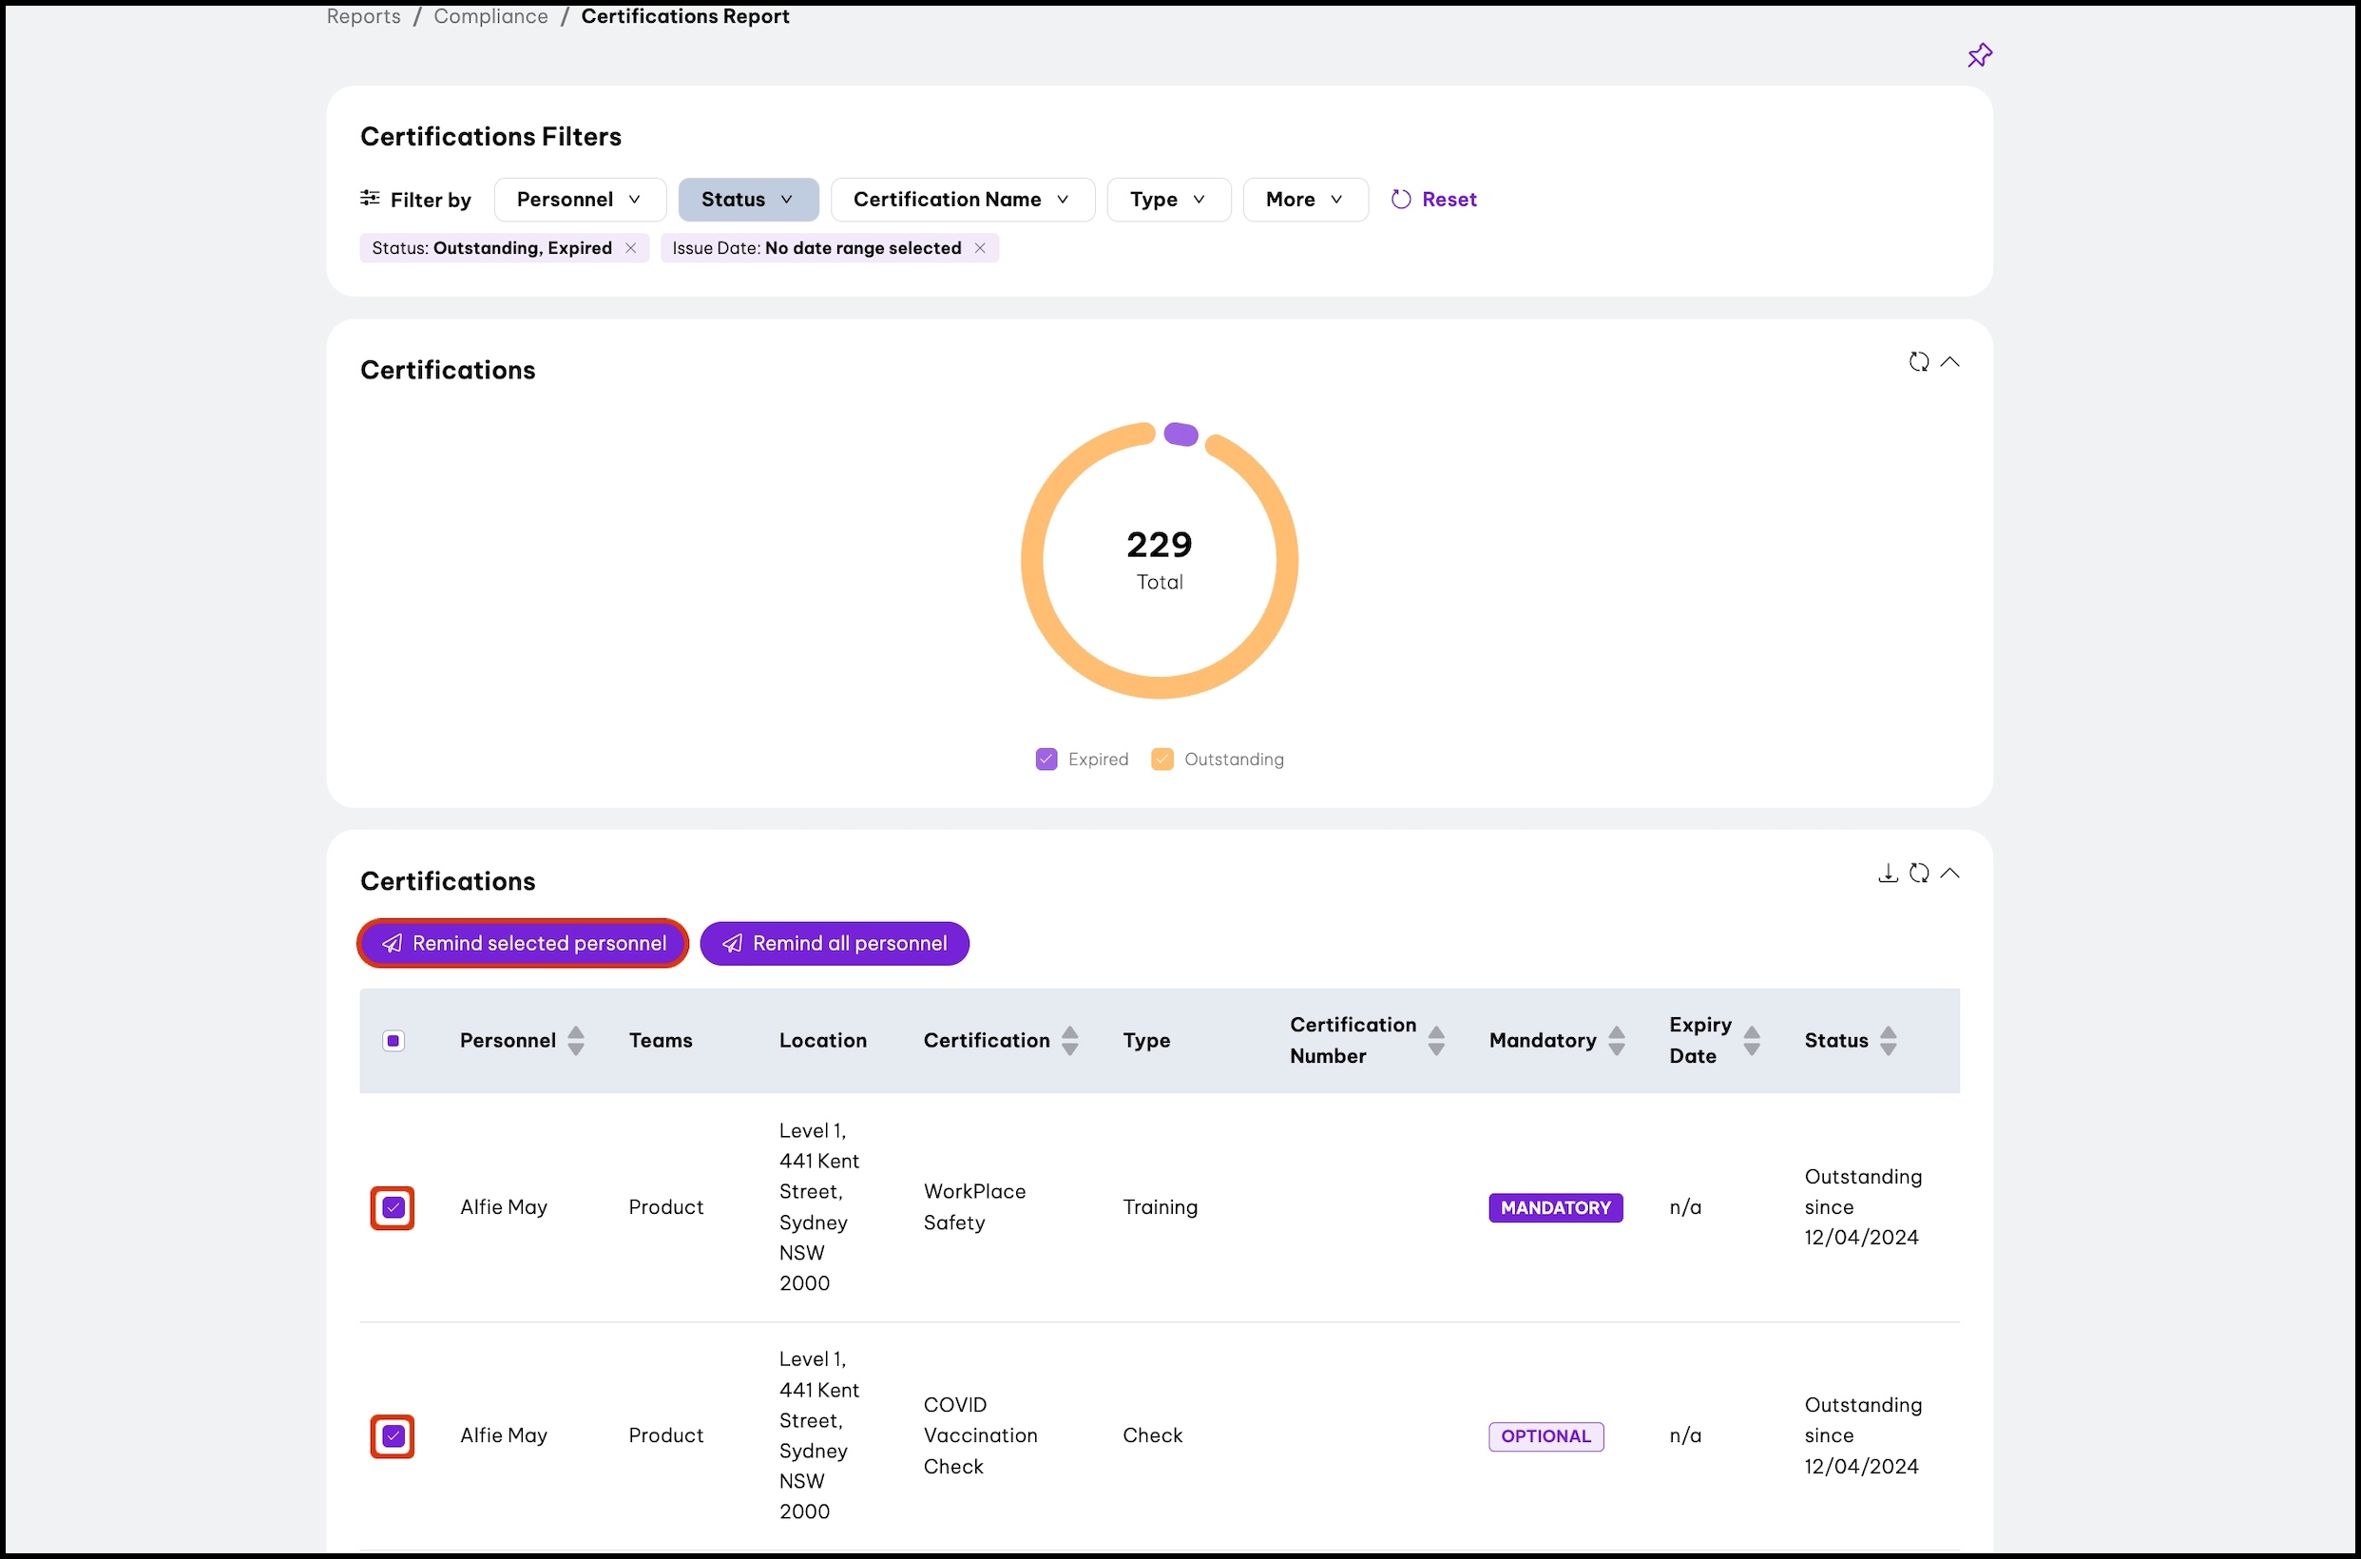Toggle the select-all checkbox in table header
The image size is (2361, 1559).
tap(393, 1041)
